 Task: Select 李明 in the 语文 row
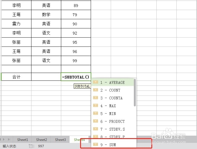(16, 33)
